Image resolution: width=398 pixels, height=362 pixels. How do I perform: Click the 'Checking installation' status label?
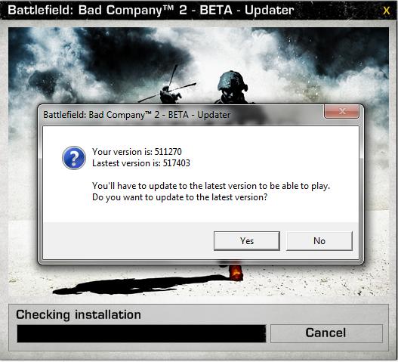[79, 314]
